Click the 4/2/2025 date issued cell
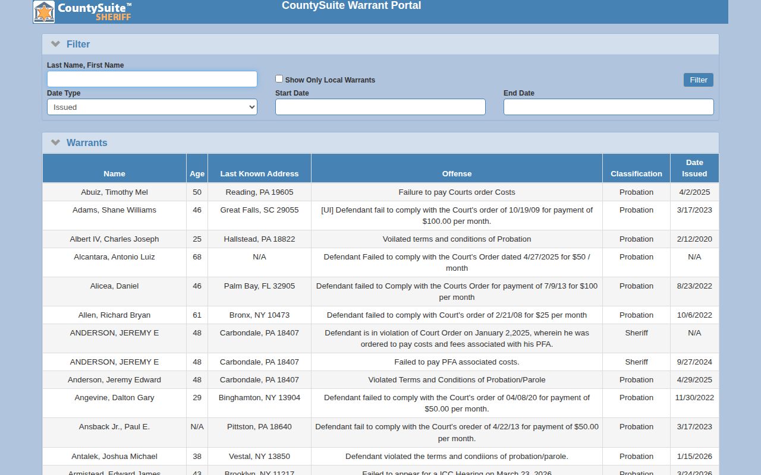The height and width of the screenshot is (475, 761). [694, 192]
